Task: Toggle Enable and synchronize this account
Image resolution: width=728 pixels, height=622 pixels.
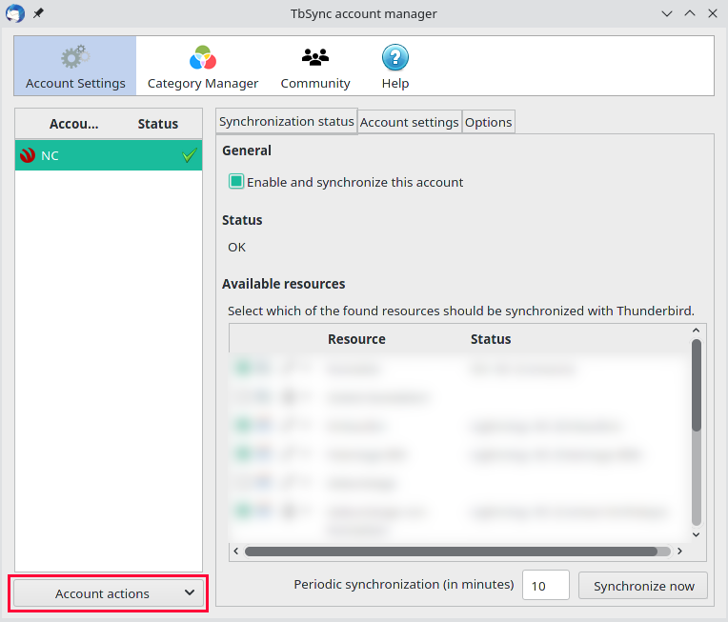Action: pos(236,182)
